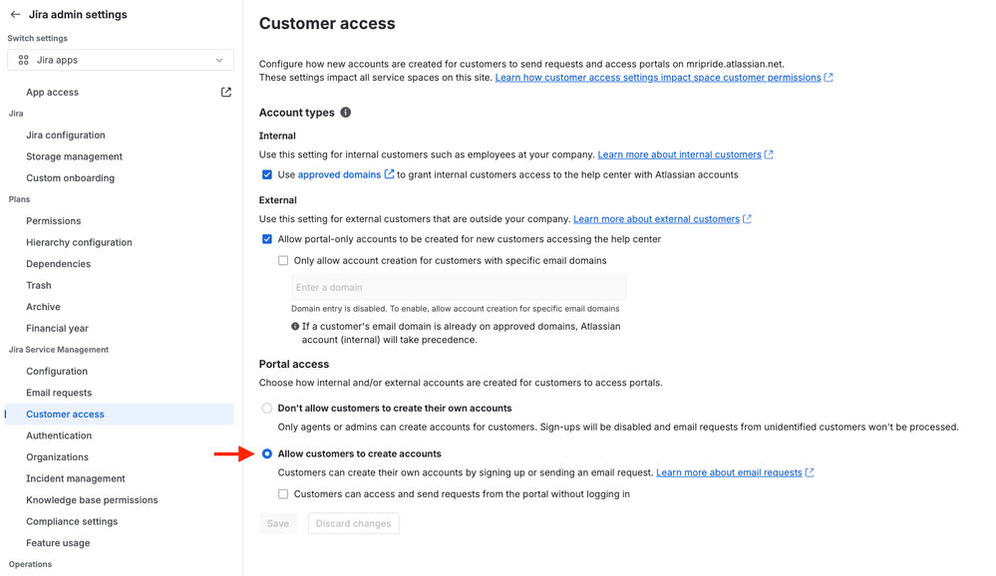The height and width of the screenshot is (576, 996).
Task: Uncheck the Use approved domains checkbox
Action: (267, 174)
